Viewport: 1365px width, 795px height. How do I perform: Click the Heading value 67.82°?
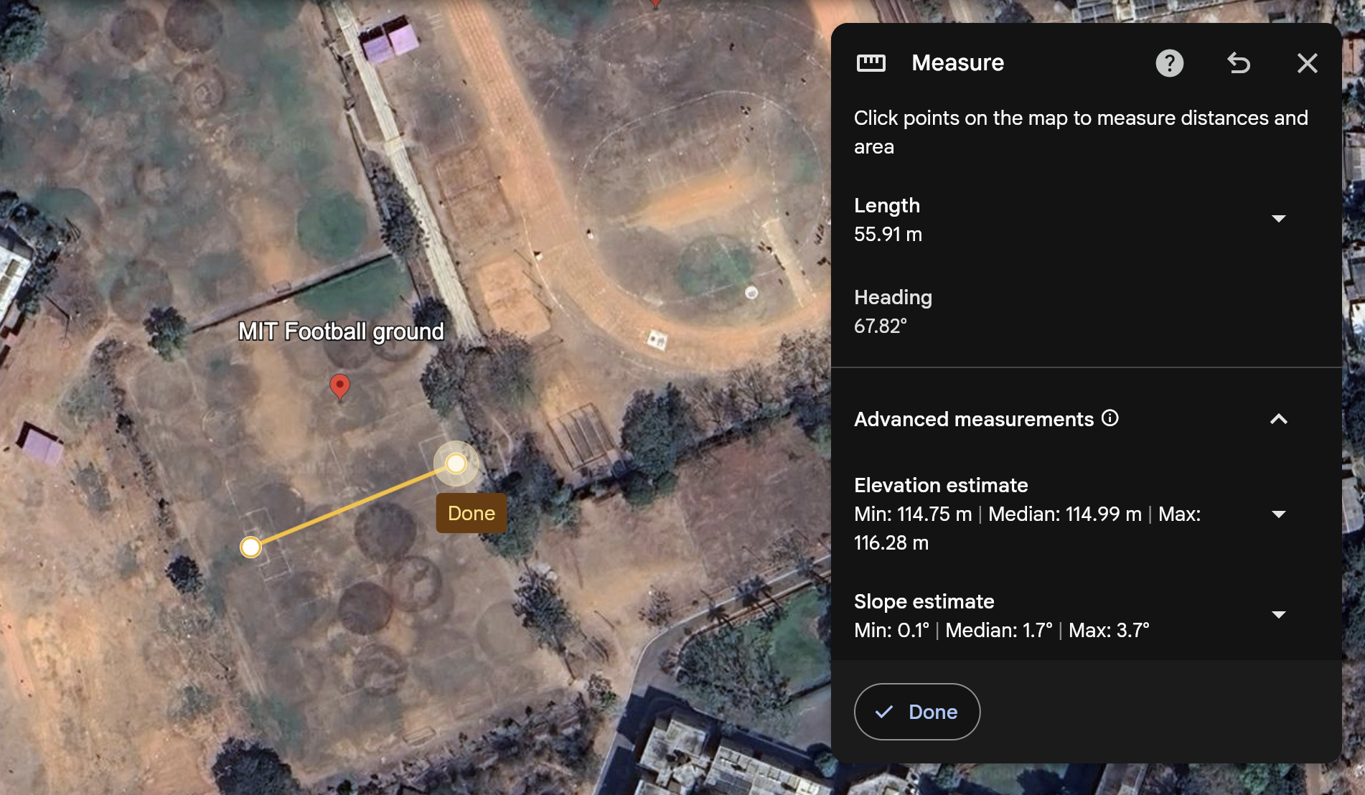click(x=882, y=326)
